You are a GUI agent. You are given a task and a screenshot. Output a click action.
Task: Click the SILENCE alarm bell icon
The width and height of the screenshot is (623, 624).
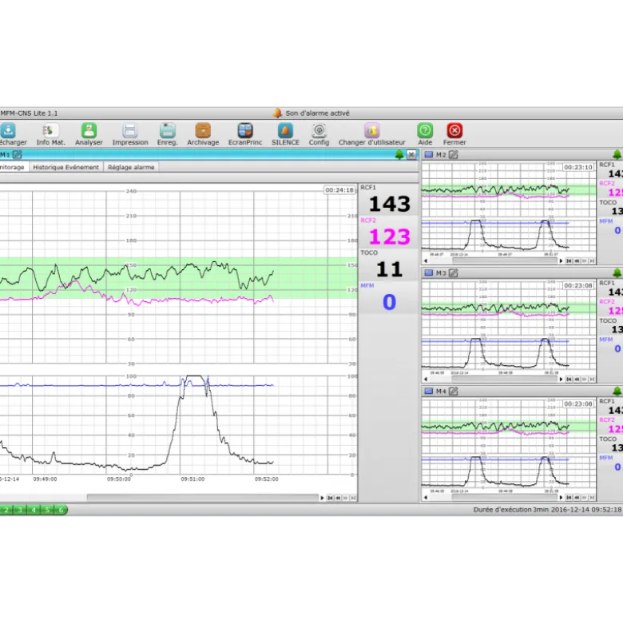[x=285, y=130]
